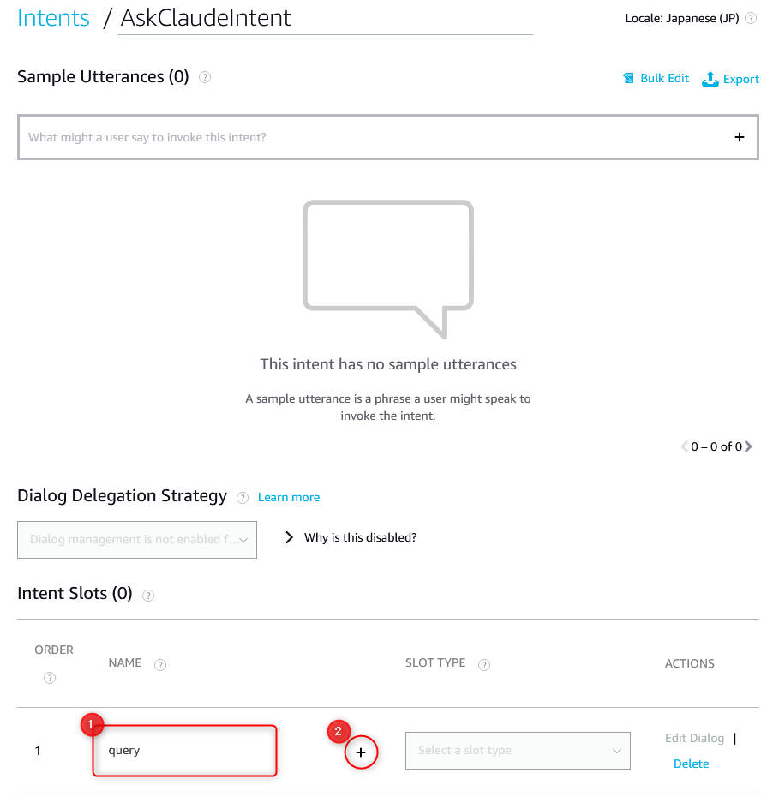Image resolution: width=773 pixels, height=797 pixels.
Task: Click the NAME column help icon
Action: (x=160, y=664)
